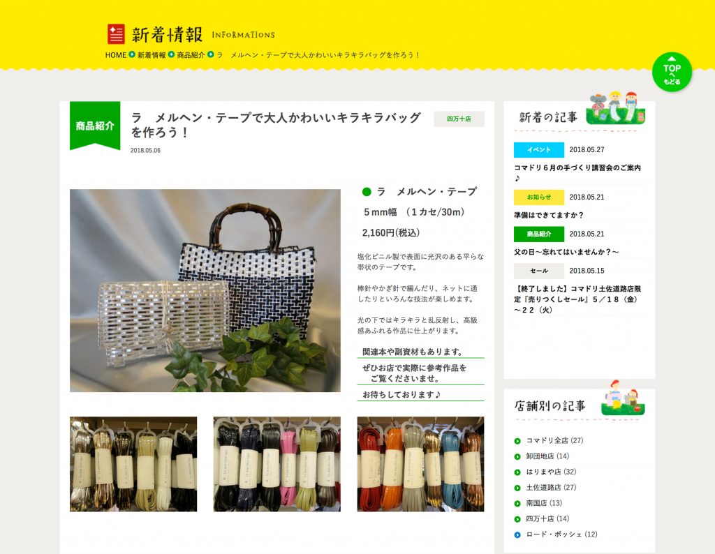Open 商品紹介 in the breadcrumb
The image size is (715, 554).
[191, 55]
